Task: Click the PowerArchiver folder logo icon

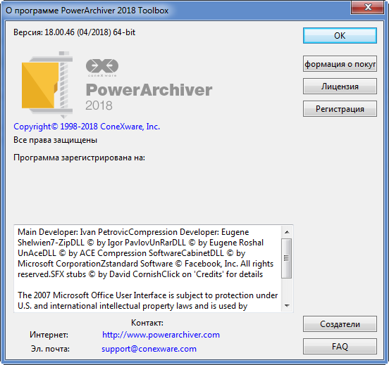Action: click(47, 85)
